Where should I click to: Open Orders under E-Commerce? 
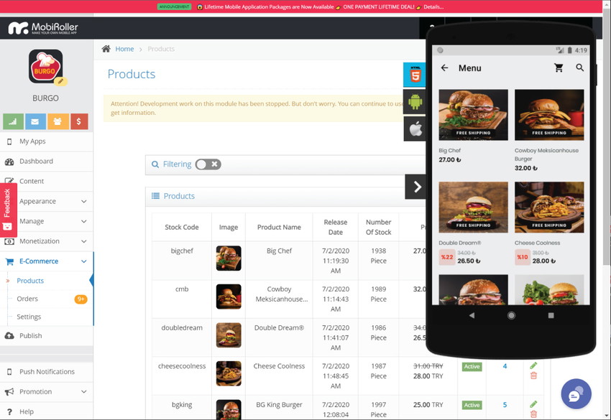[28, 299]
